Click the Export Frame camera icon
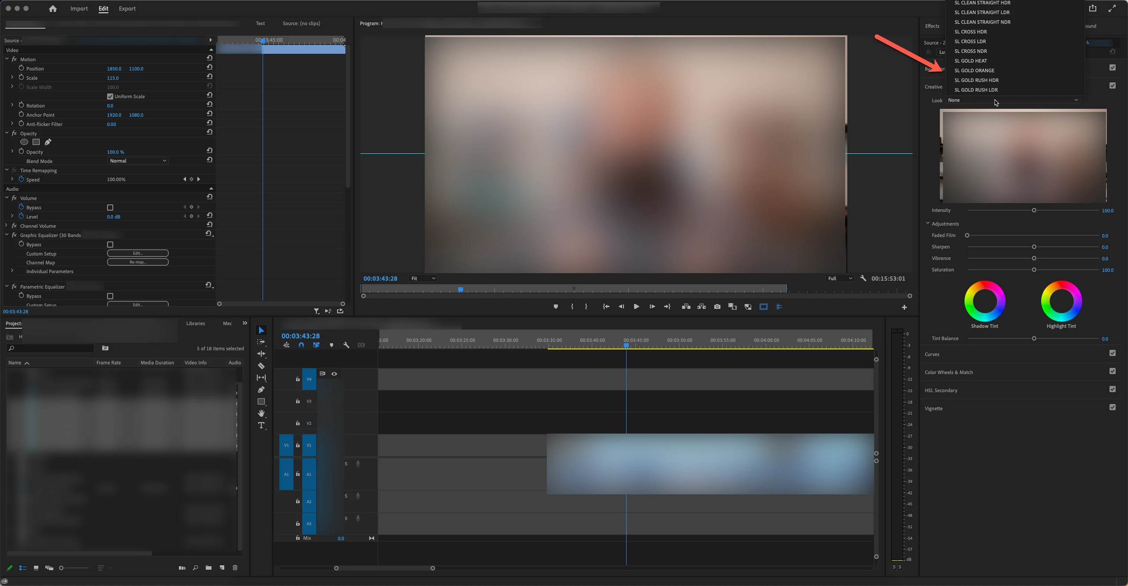 [x=717, y=307]
